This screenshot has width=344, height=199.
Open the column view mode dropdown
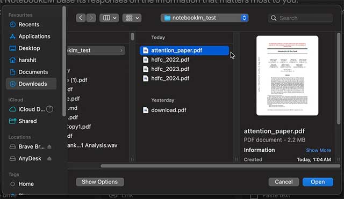[109, 18]
